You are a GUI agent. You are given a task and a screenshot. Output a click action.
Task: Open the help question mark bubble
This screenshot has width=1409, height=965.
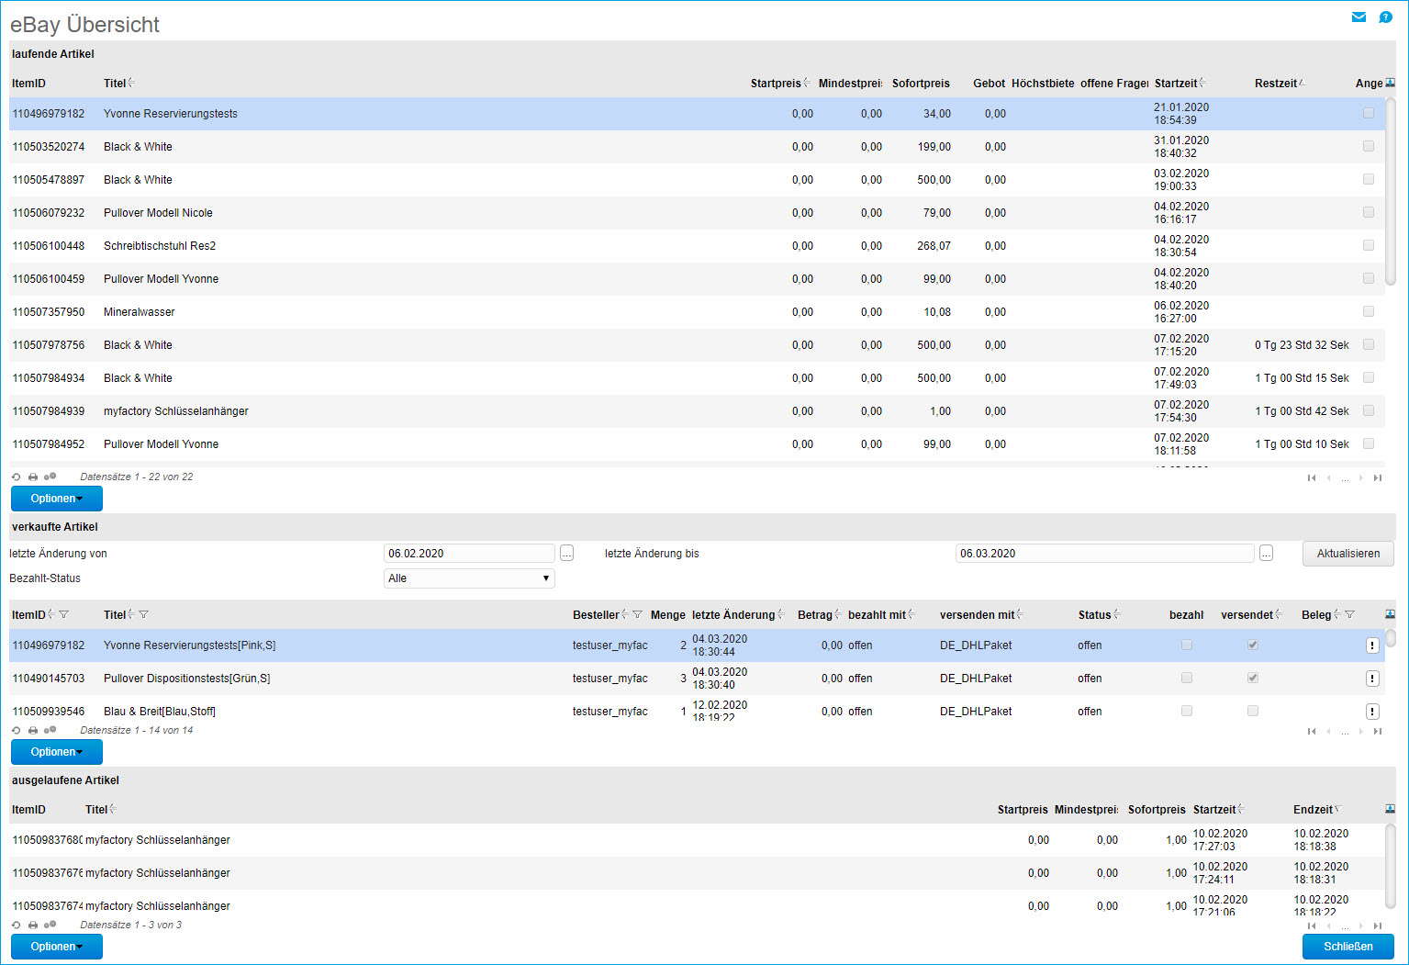coord(1385,17)
